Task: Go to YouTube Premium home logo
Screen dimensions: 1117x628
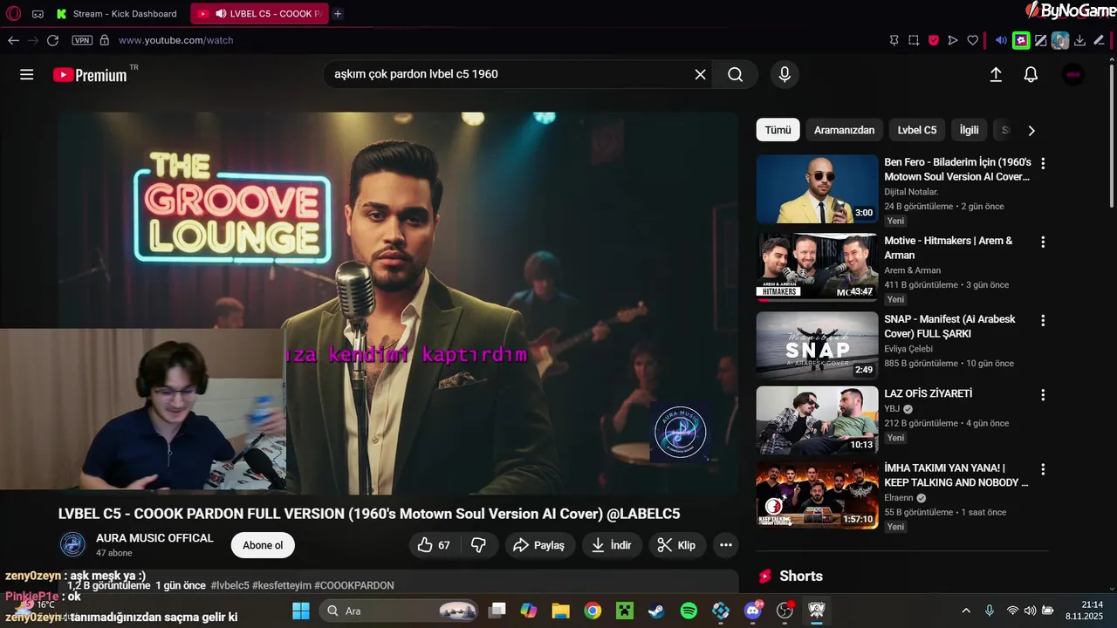Action: pos(90,75)
